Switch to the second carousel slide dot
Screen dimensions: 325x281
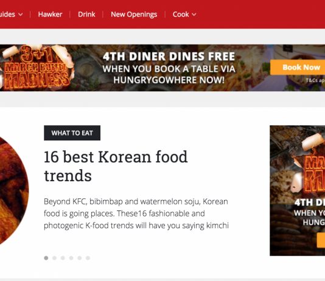click(x=55, y=258)
